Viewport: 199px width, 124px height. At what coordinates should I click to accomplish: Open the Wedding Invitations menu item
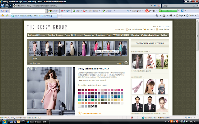tap(150, 35)
